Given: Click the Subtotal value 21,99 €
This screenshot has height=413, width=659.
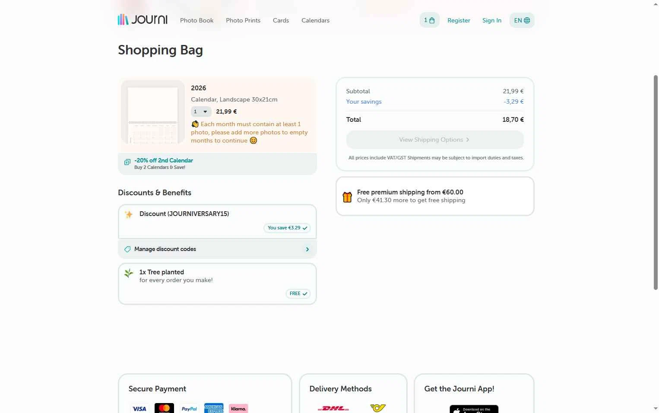Looking at the screenshot, I should pos(513,91).
